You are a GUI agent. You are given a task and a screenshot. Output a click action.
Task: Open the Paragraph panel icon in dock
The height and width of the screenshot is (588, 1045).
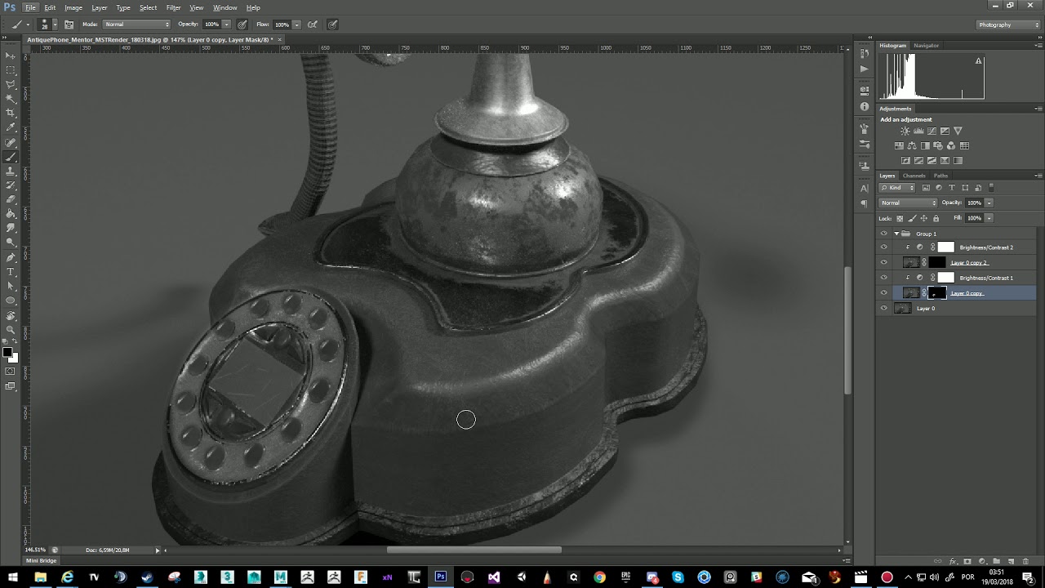865,203
